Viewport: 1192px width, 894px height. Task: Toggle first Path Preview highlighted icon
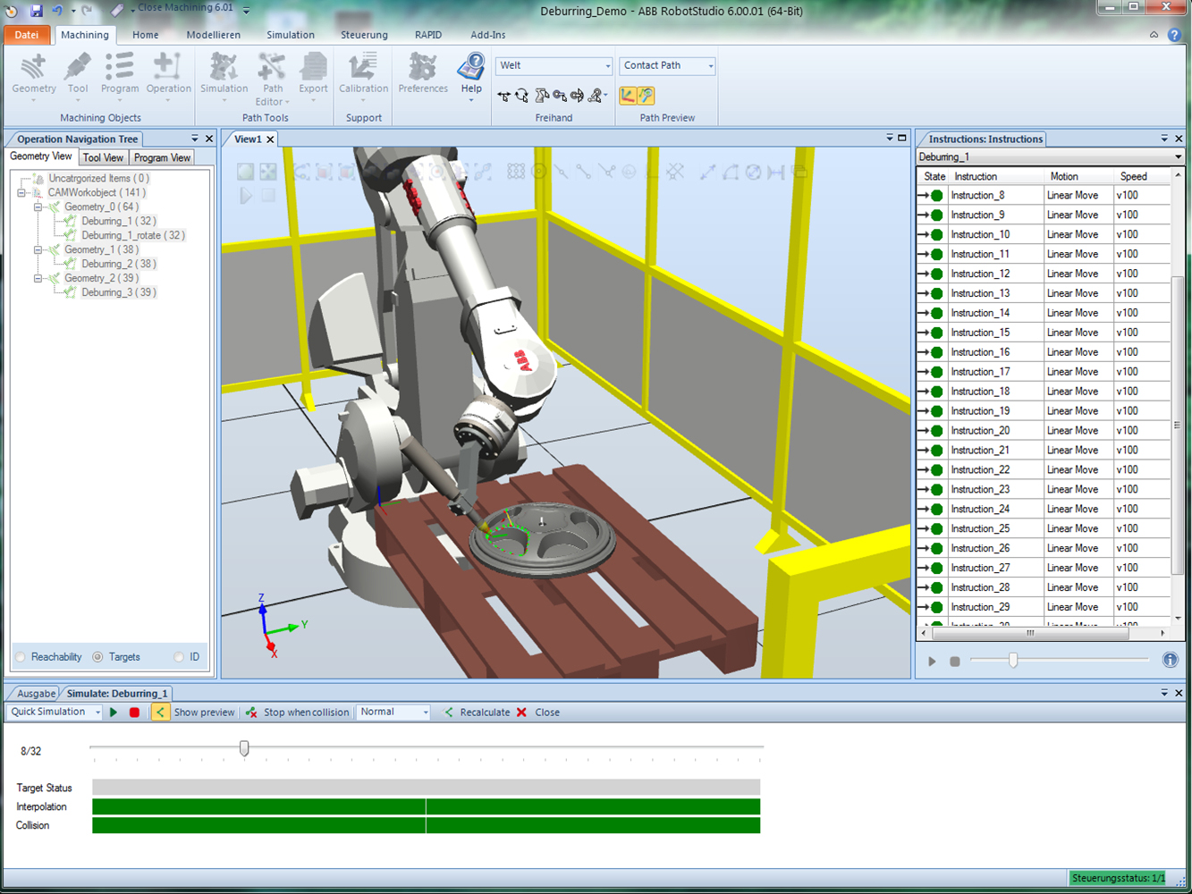tap(628, 95)
